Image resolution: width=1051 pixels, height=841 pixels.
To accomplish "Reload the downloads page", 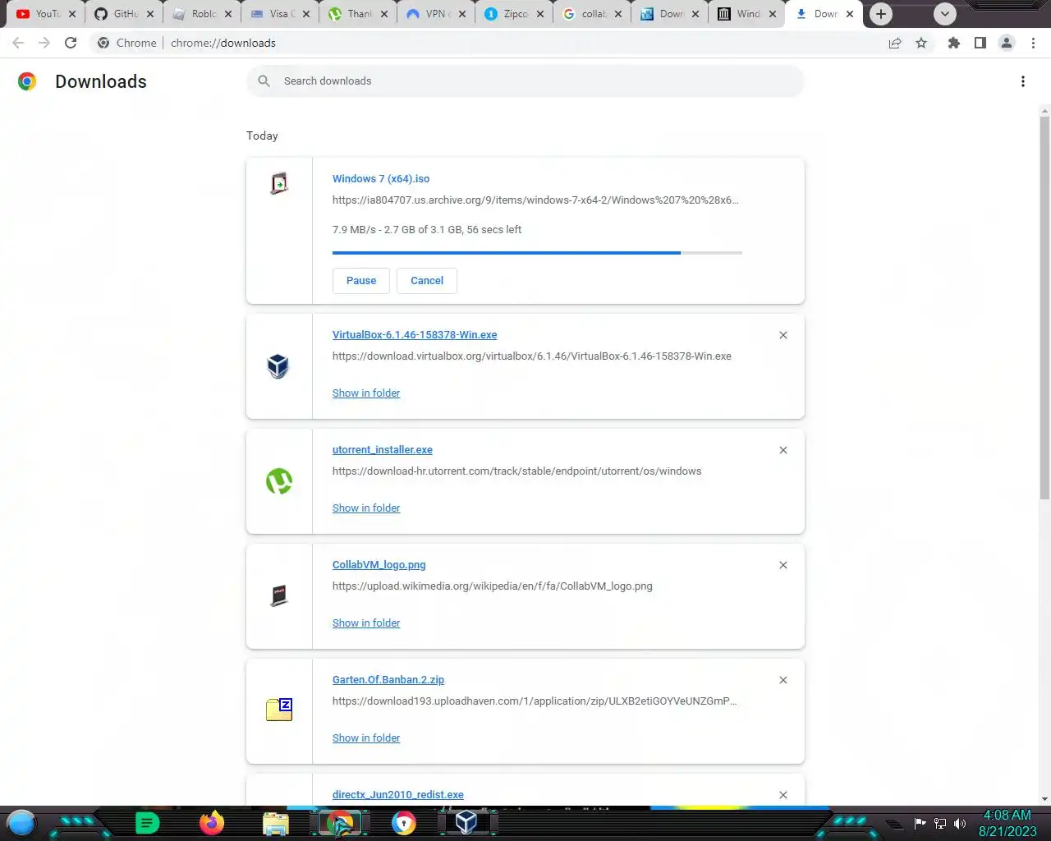I will 71,43.
